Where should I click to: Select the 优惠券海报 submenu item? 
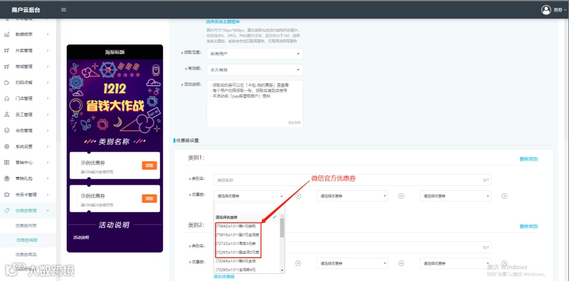[26, 239]
